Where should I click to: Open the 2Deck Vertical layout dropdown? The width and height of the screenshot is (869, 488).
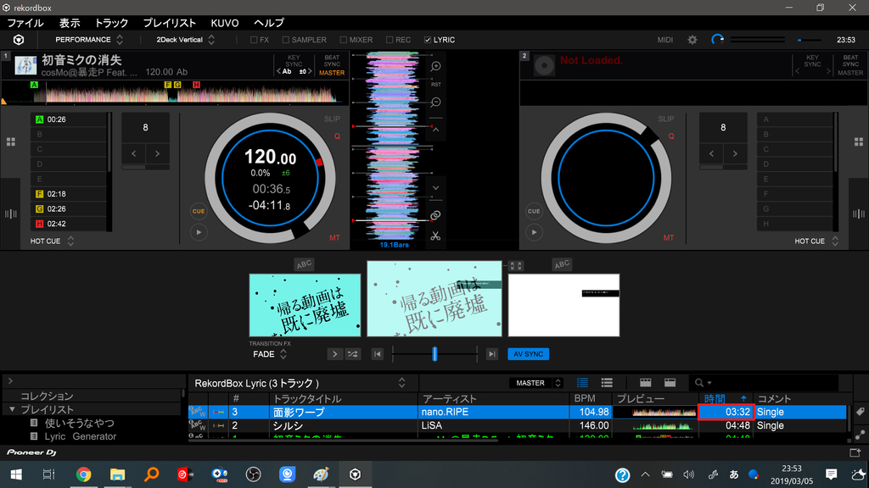coord(185,40)
